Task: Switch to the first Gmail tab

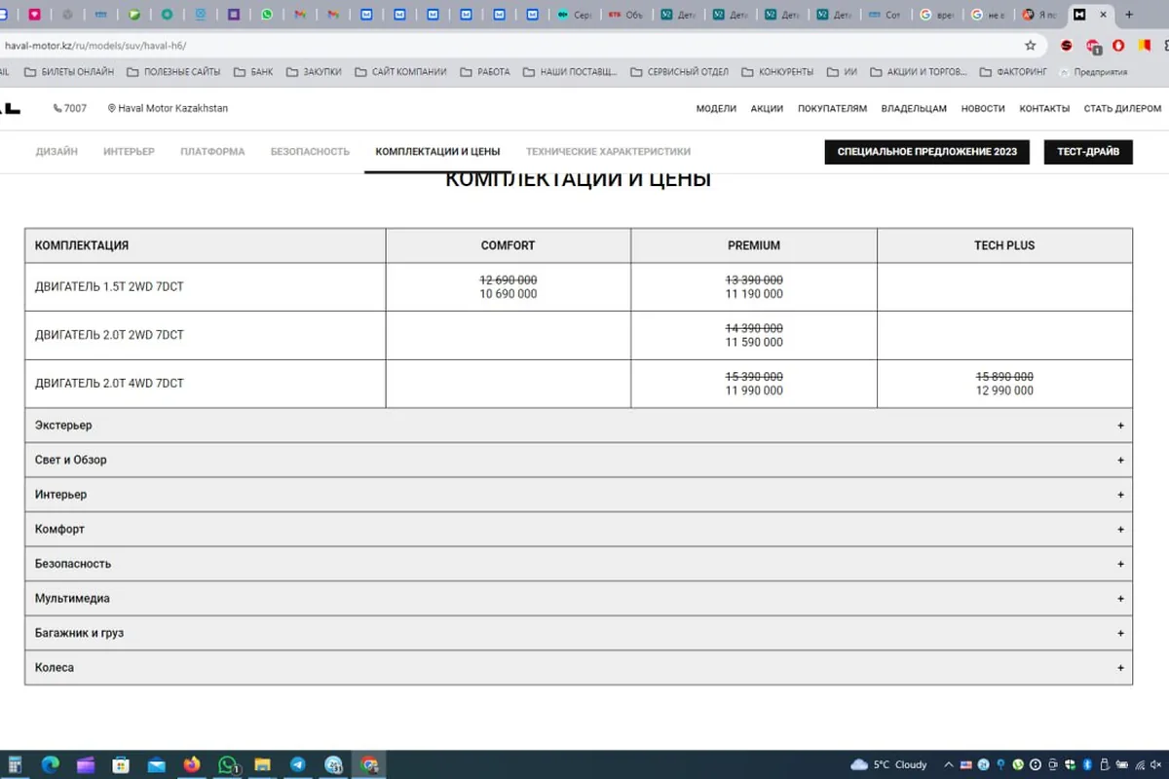Action: (300, 15)
